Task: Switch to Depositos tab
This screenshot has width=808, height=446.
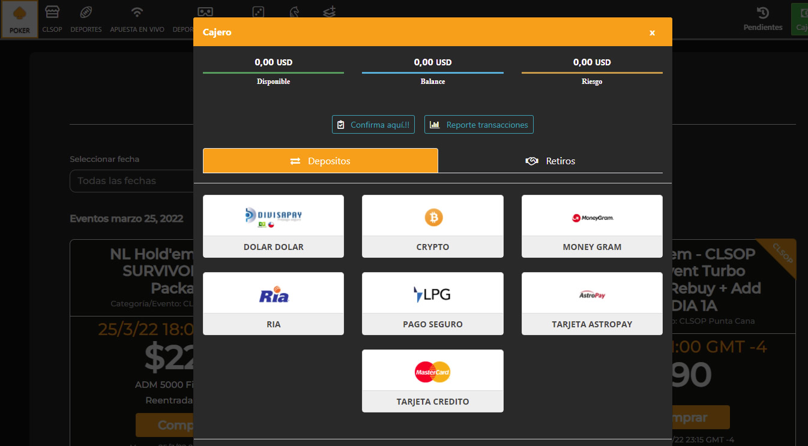Action: pyautogui.click(x=321, y=161)
